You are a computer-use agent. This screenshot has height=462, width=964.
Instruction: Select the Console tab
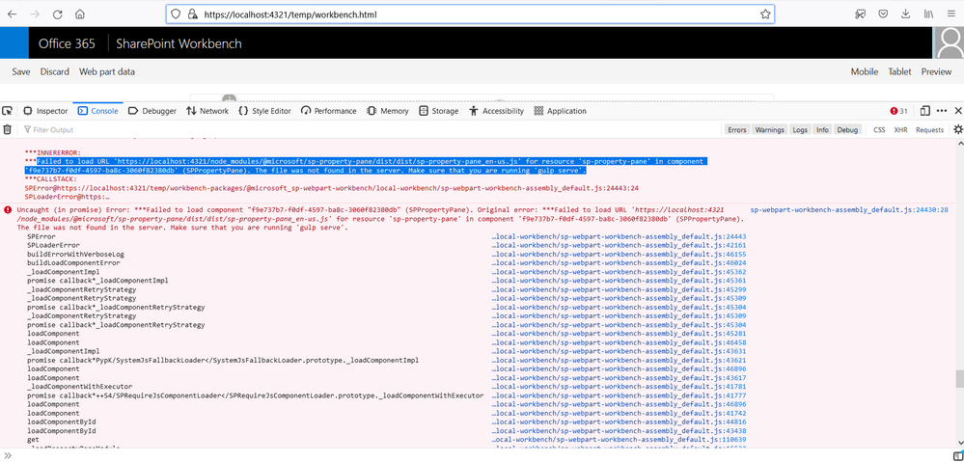coord(97,111)
